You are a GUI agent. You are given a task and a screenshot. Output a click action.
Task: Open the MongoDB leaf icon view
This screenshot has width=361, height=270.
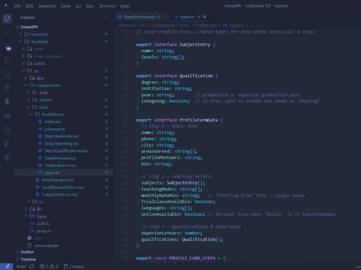click(7, 102)
